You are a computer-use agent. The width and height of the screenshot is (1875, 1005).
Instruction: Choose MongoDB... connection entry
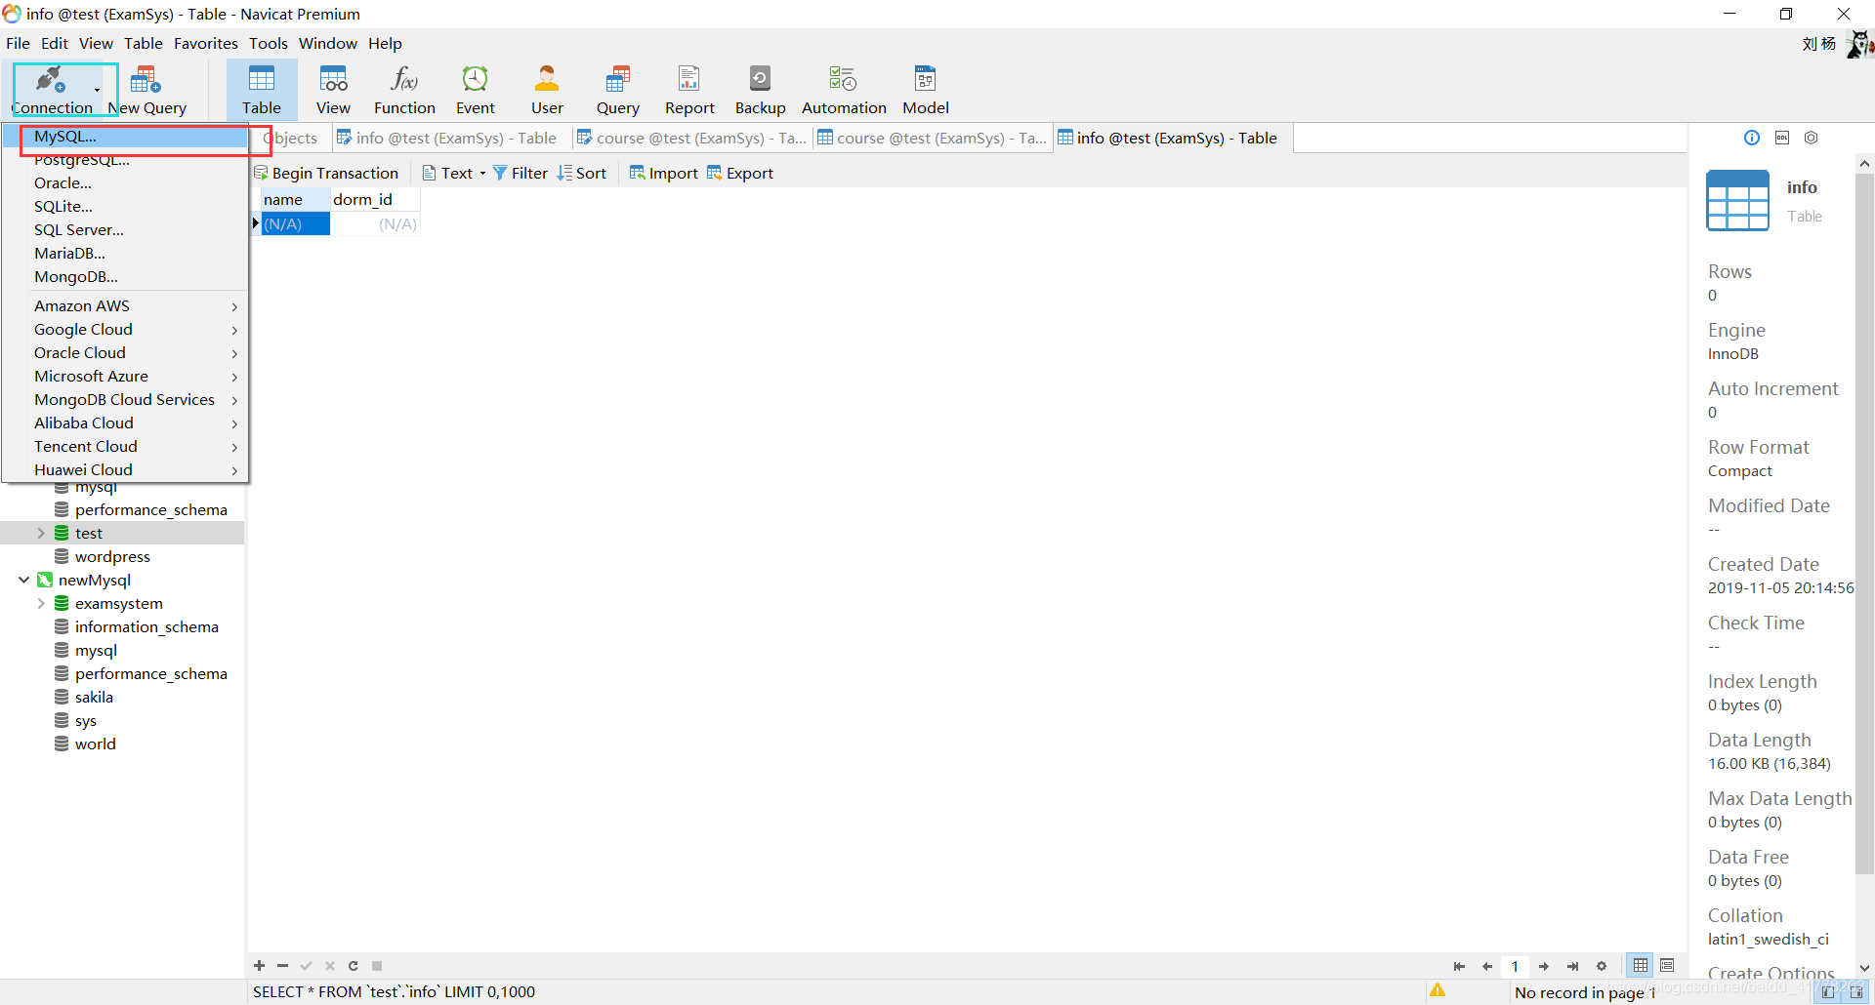[x=125, y=277]
